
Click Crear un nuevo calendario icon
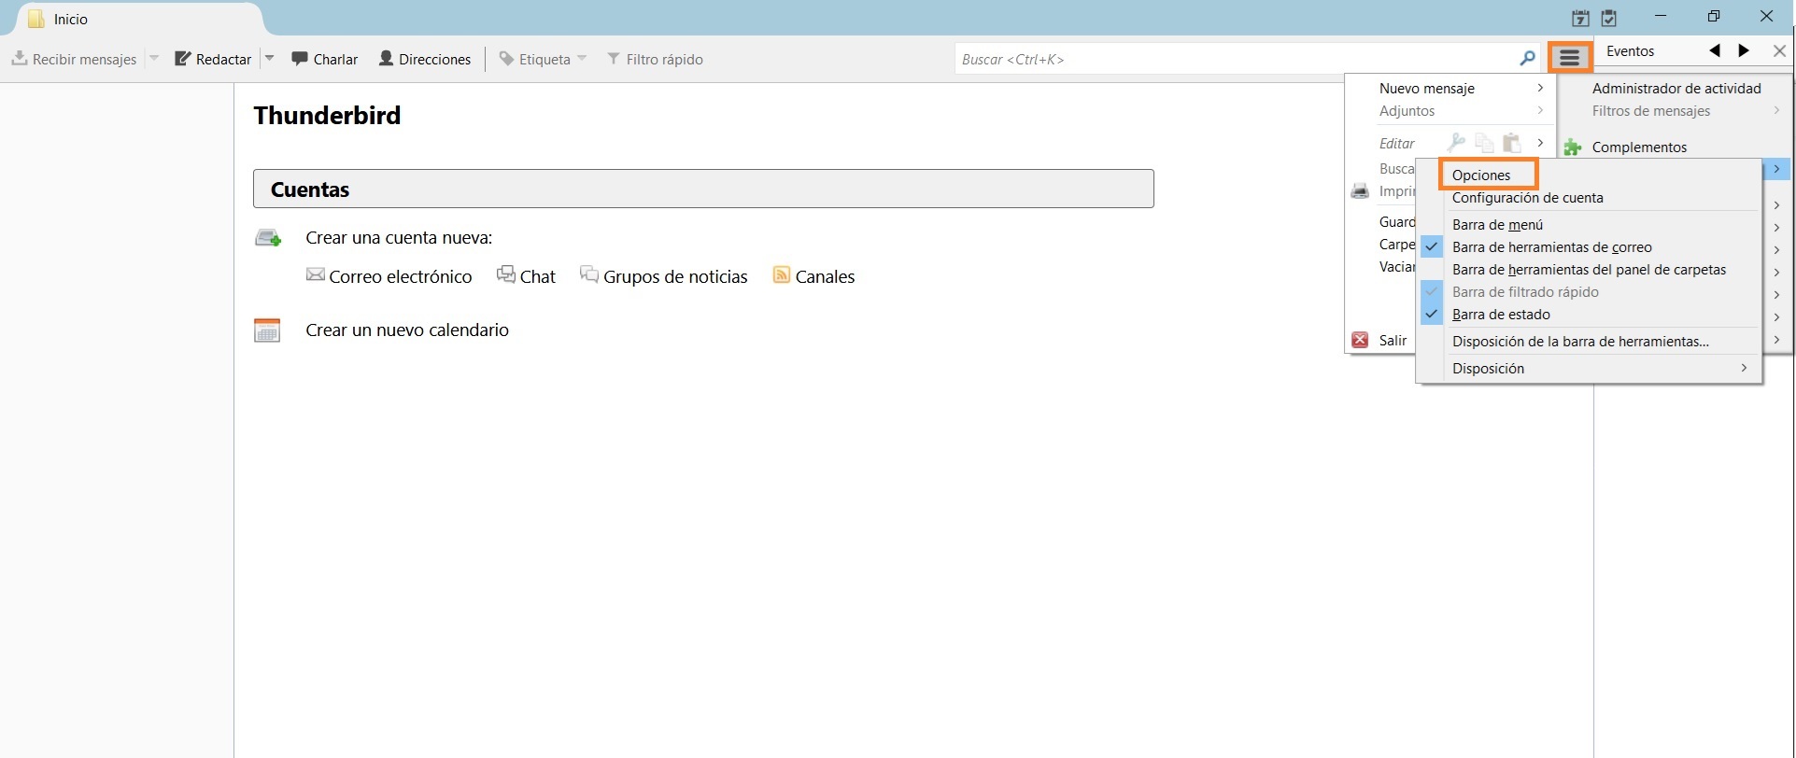(267, 330)
